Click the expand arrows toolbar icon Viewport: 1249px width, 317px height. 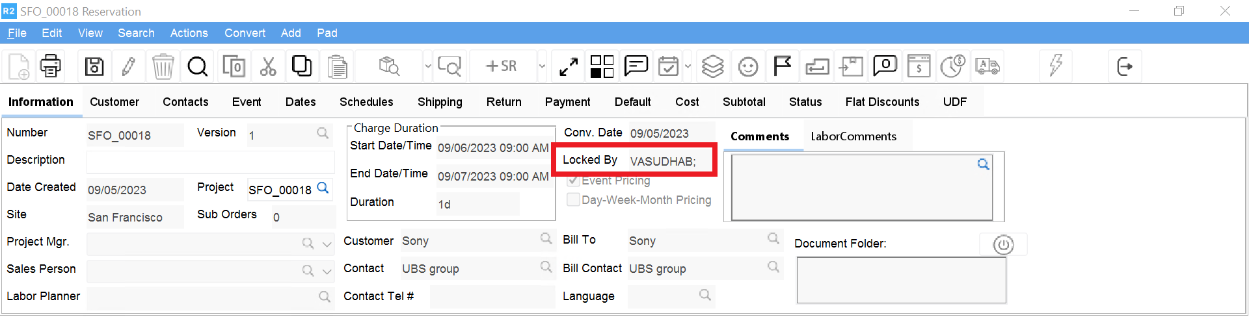click(x=569, y=66)
